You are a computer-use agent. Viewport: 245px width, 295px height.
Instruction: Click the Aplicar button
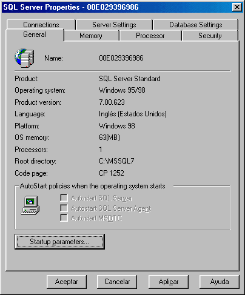click(x=169, y=282)
